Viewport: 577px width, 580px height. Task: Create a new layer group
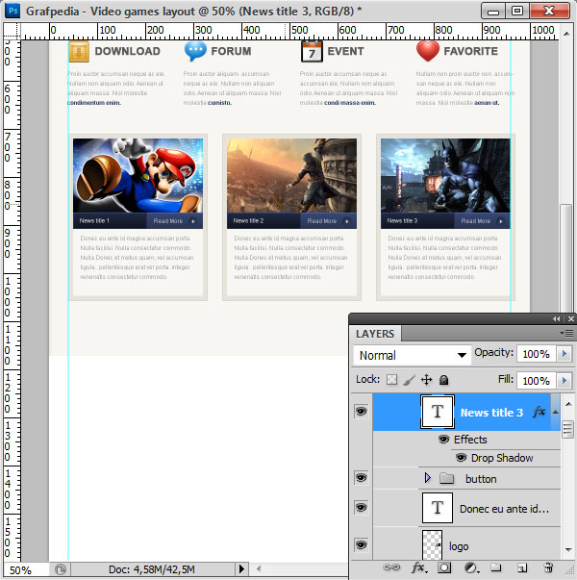click(495, 567)
